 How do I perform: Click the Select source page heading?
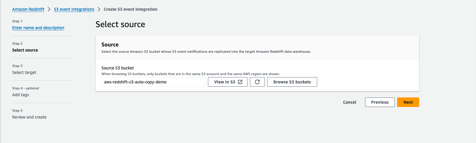120,24
